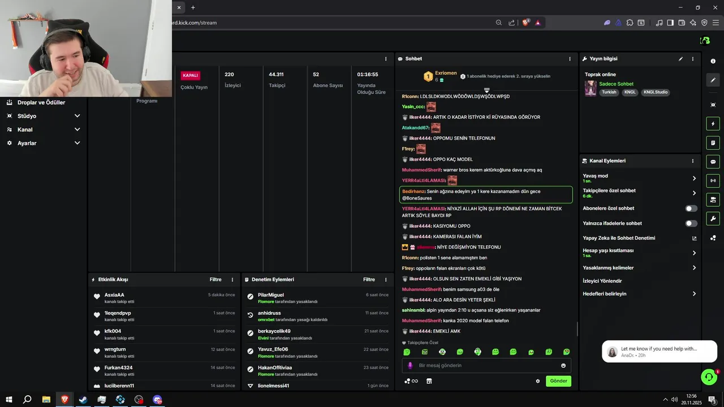
Task: Open the emoji picker in message box
Action: 563,366
